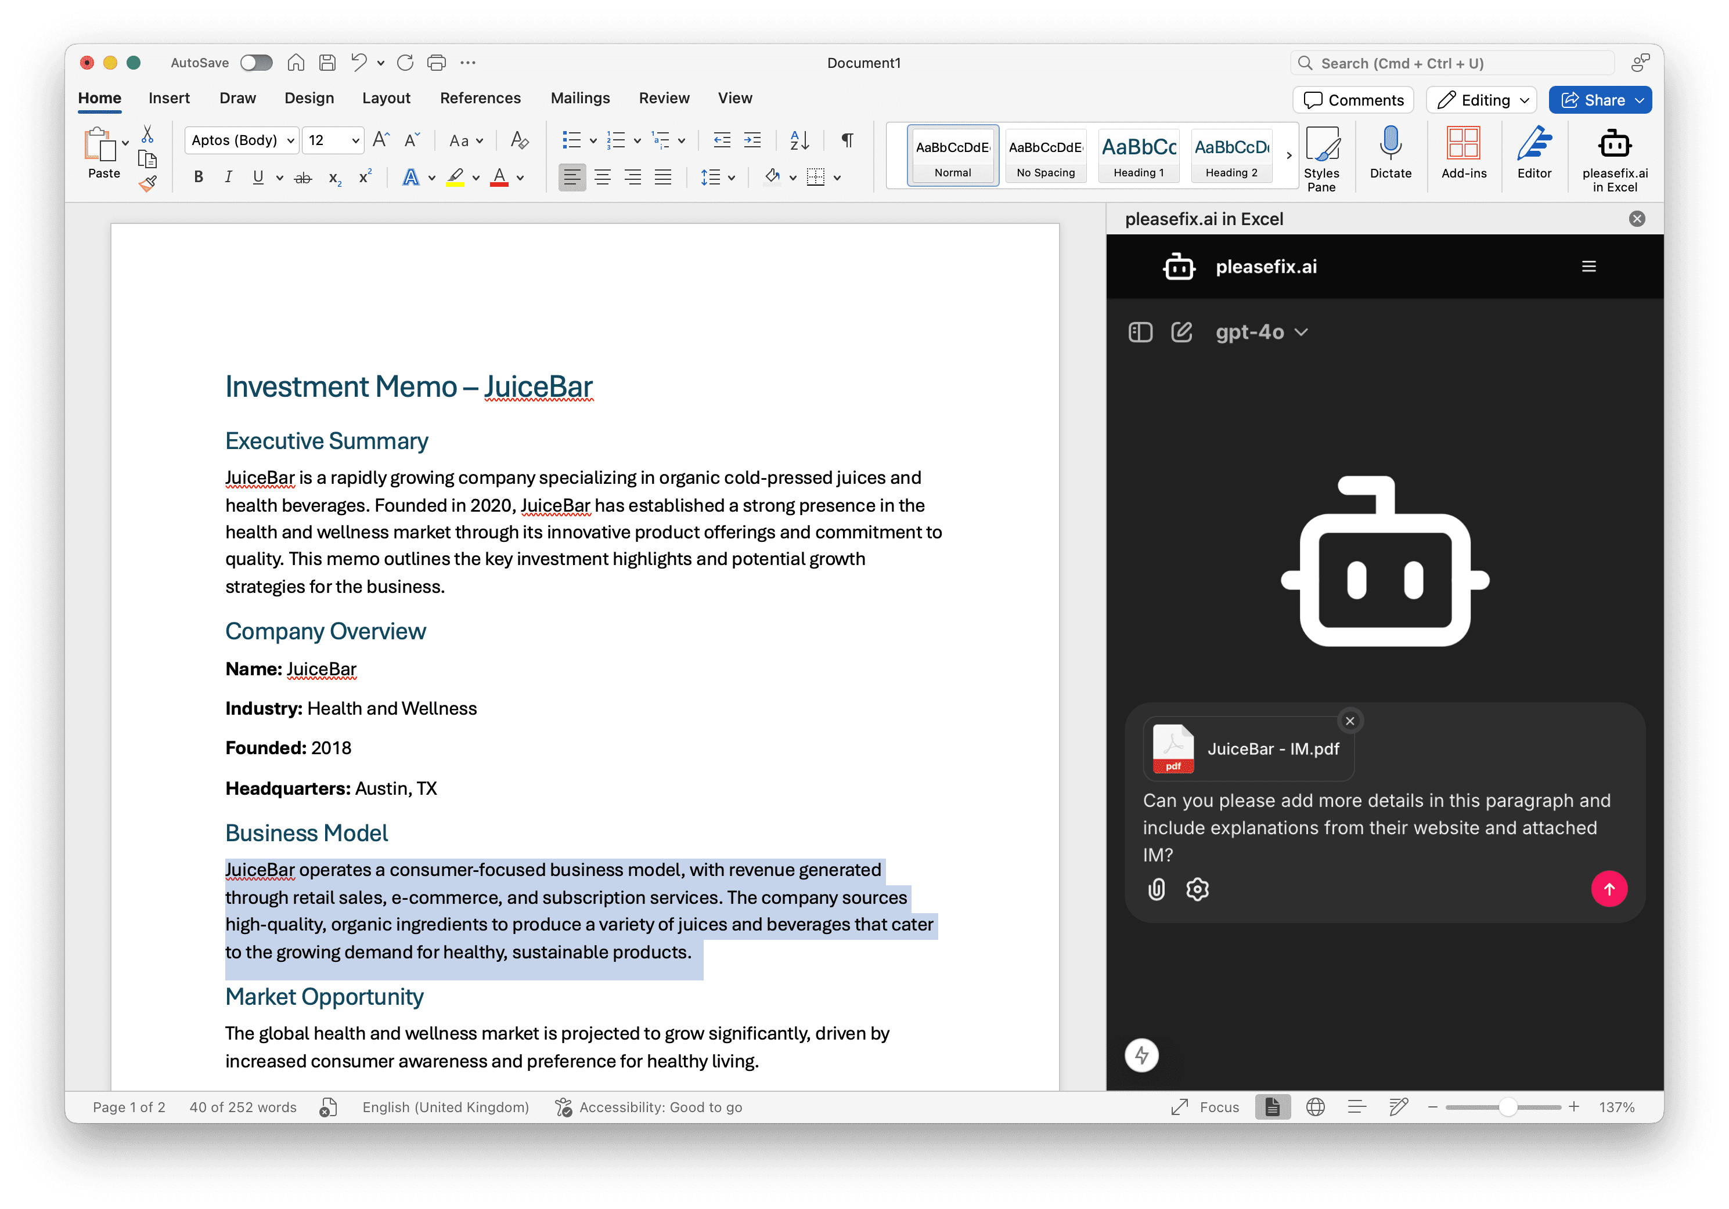Start Dictate with the microphone
The image size is (1729, 1209).
point(1390,152)
